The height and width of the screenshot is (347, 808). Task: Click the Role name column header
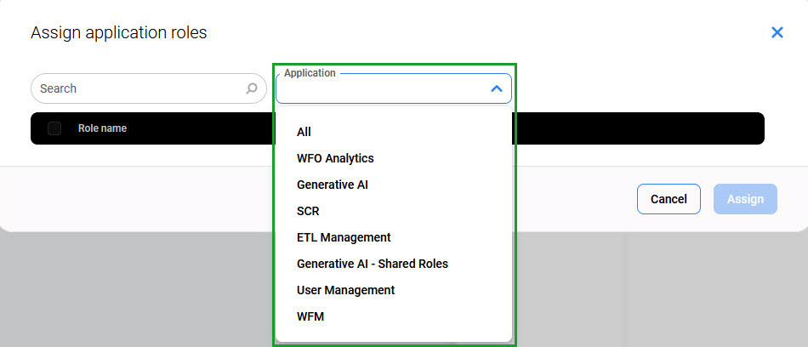pos(102,128)
